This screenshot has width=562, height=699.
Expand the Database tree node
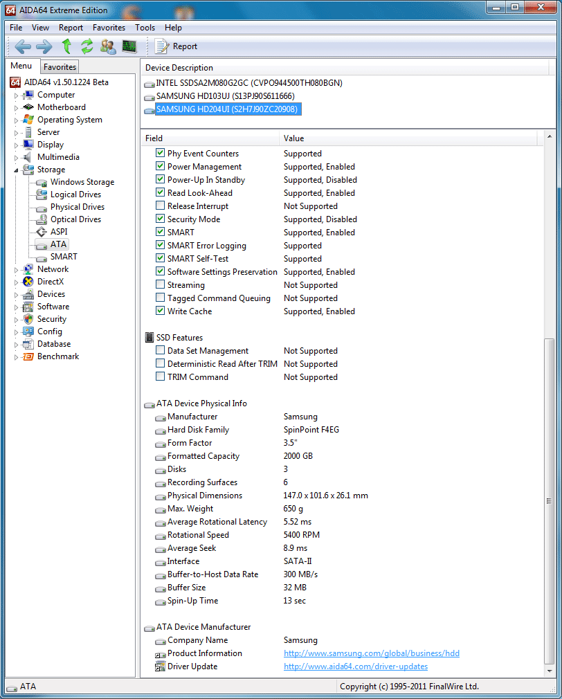[x=17, y=345]
